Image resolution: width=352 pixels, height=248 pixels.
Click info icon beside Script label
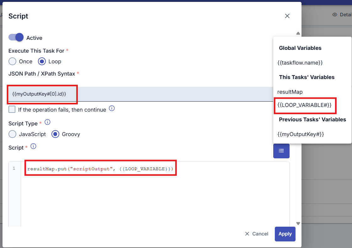(34, 146)
